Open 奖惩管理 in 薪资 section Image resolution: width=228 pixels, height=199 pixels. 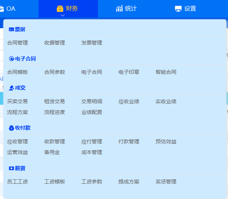(166, 182)
